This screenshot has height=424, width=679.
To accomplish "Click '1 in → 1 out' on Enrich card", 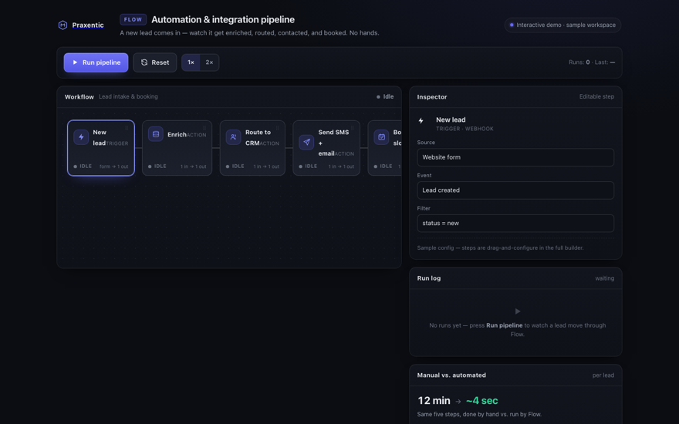I will point(193,167).
